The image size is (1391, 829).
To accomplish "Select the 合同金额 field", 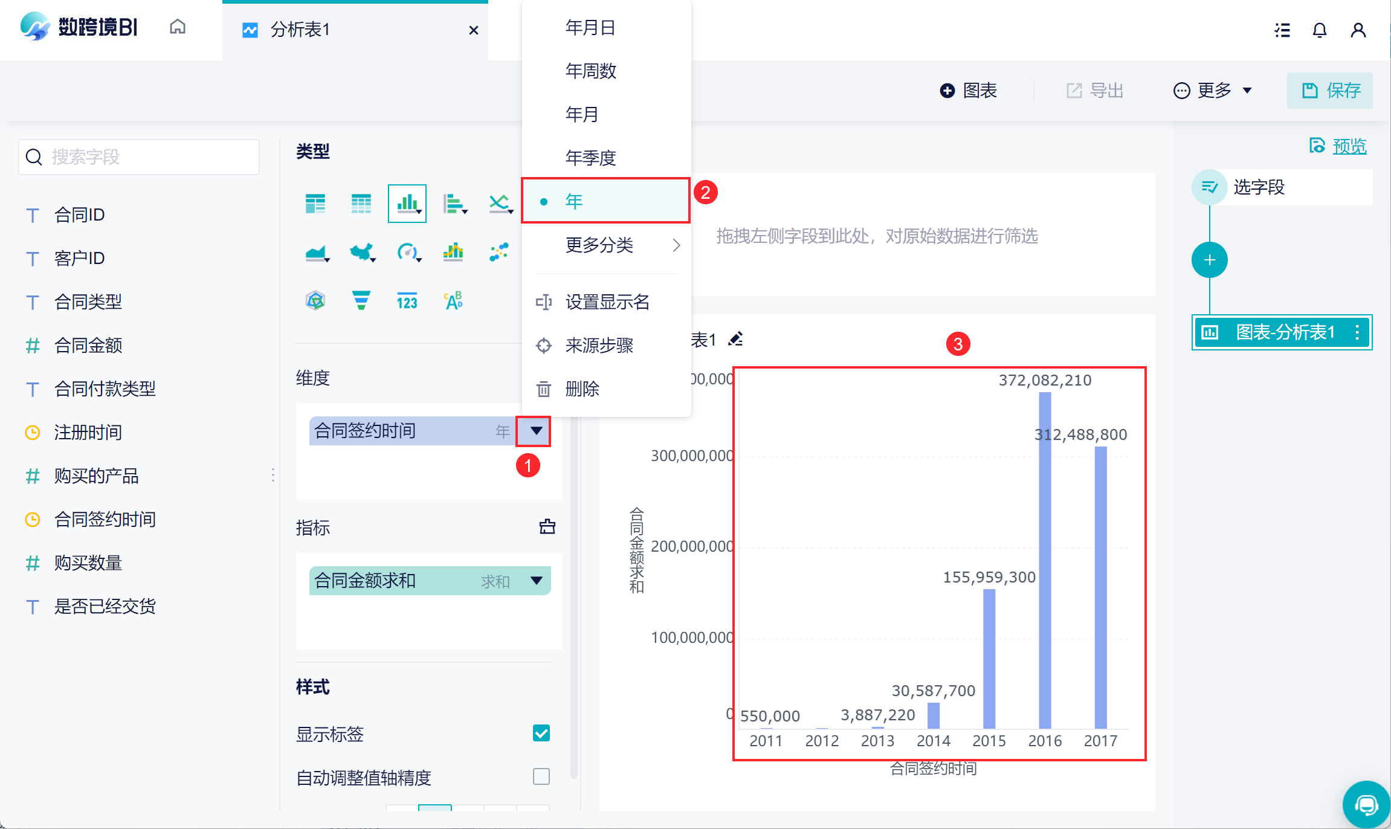I will 88,346.
